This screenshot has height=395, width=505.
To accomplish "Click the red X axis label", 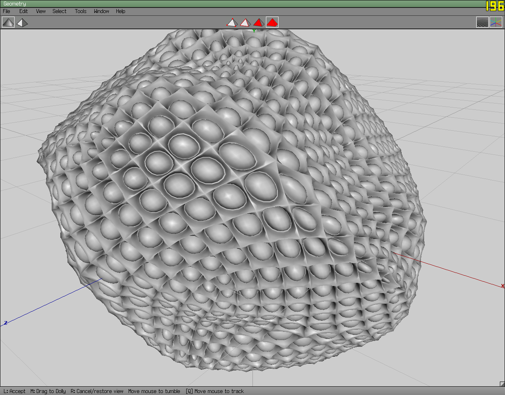I will pos(502,286).
